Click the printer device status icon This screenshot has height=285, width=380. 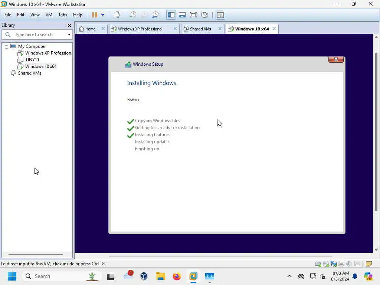[x=341, y=264]
